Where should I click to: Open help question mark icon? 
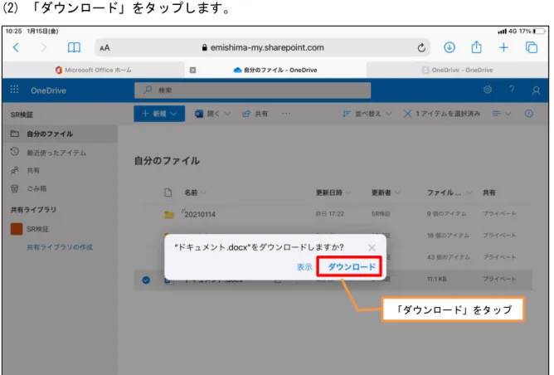coord(512,90)
